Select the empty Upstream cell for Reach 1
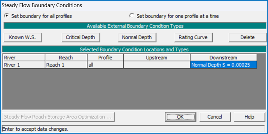Viewport: 268px width, 134px height. 157,65
